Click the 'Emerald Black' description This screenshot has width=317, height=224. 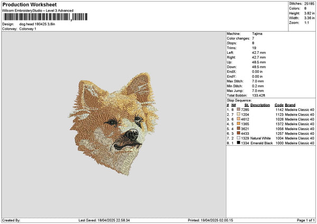click(x=262, y=143)
